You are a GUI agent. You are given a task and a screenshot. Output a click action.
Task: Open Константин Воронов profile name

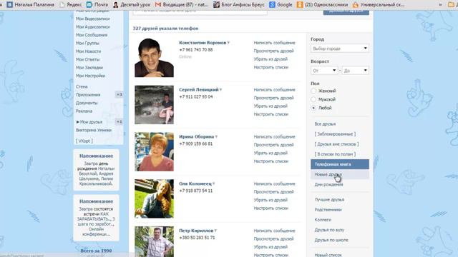point(203,43)
